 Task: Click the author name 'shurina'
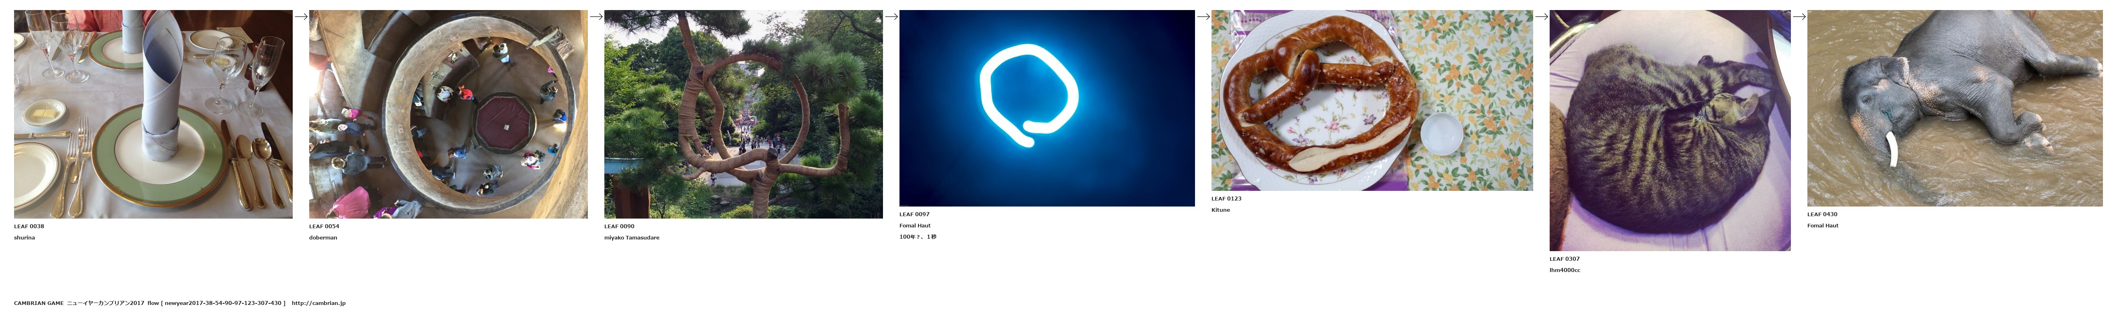click(25, 237)
